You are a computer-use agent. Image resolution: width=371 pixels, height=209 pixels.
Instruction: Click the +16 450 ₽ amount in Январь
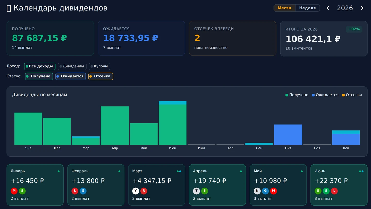point(27,181)
